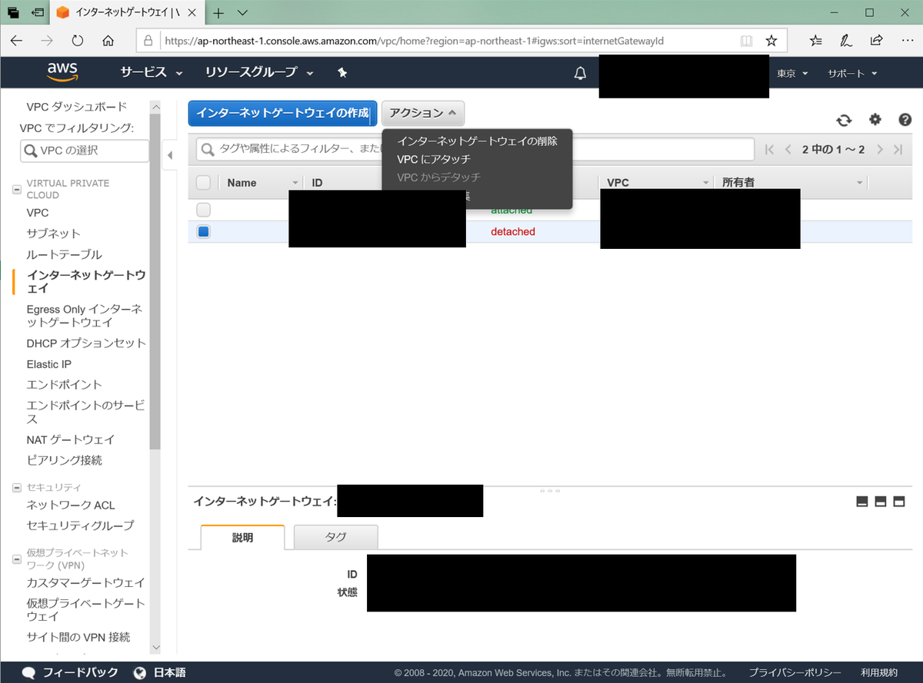
Task: Click in the VPC の選択 filter field
Action: coord(85,151)
